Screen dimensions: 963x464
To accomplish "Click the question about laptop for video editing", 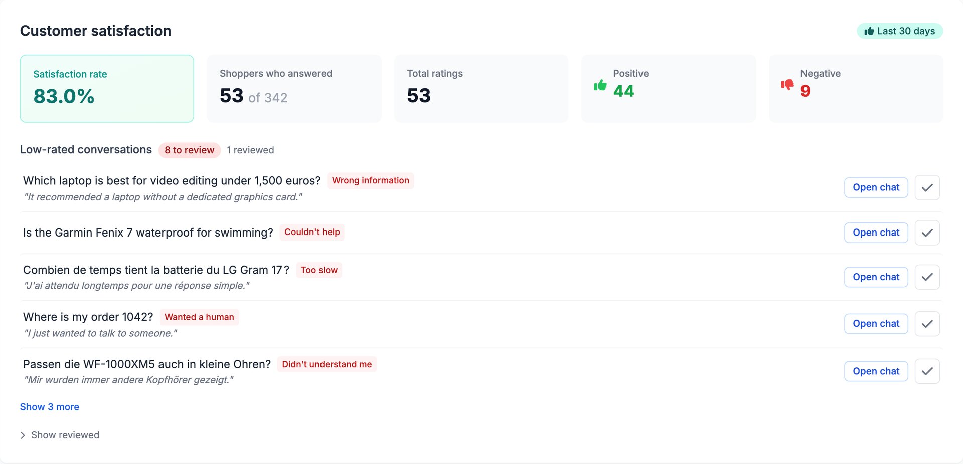I will [172, 181].
